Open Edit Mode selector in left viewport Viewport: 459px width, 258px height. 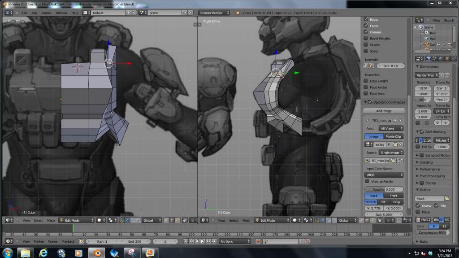(x=76, y=220)
